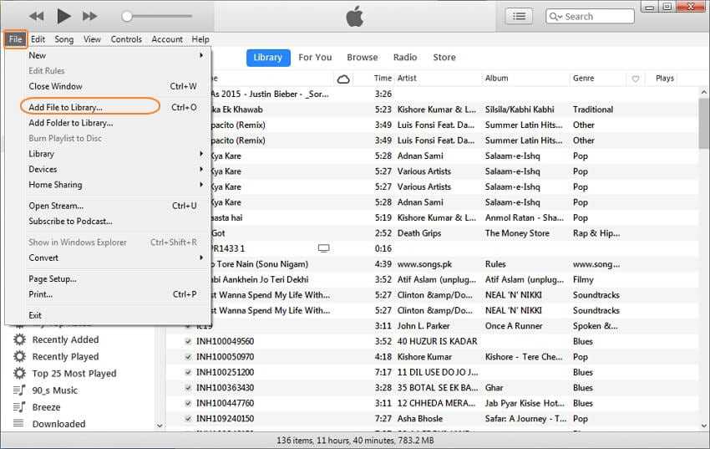Click the rewind (previous track) icon
Viewport: 710px width, 449px height.
pos(36,16)
